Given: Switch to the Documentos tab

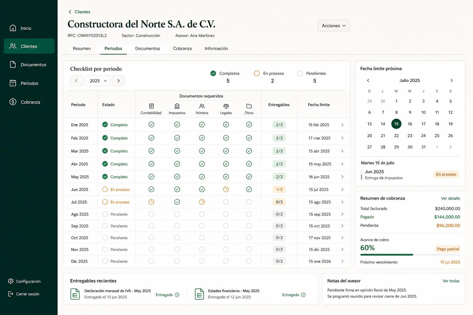Looking at the screenshot, I should [x=148, y=48].
